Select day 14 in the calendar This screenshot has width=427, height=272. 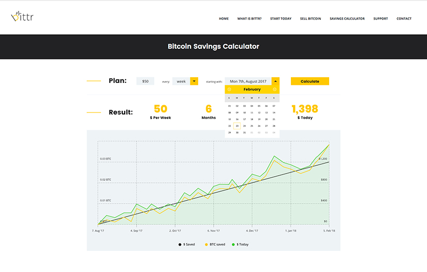pos(274,112)
